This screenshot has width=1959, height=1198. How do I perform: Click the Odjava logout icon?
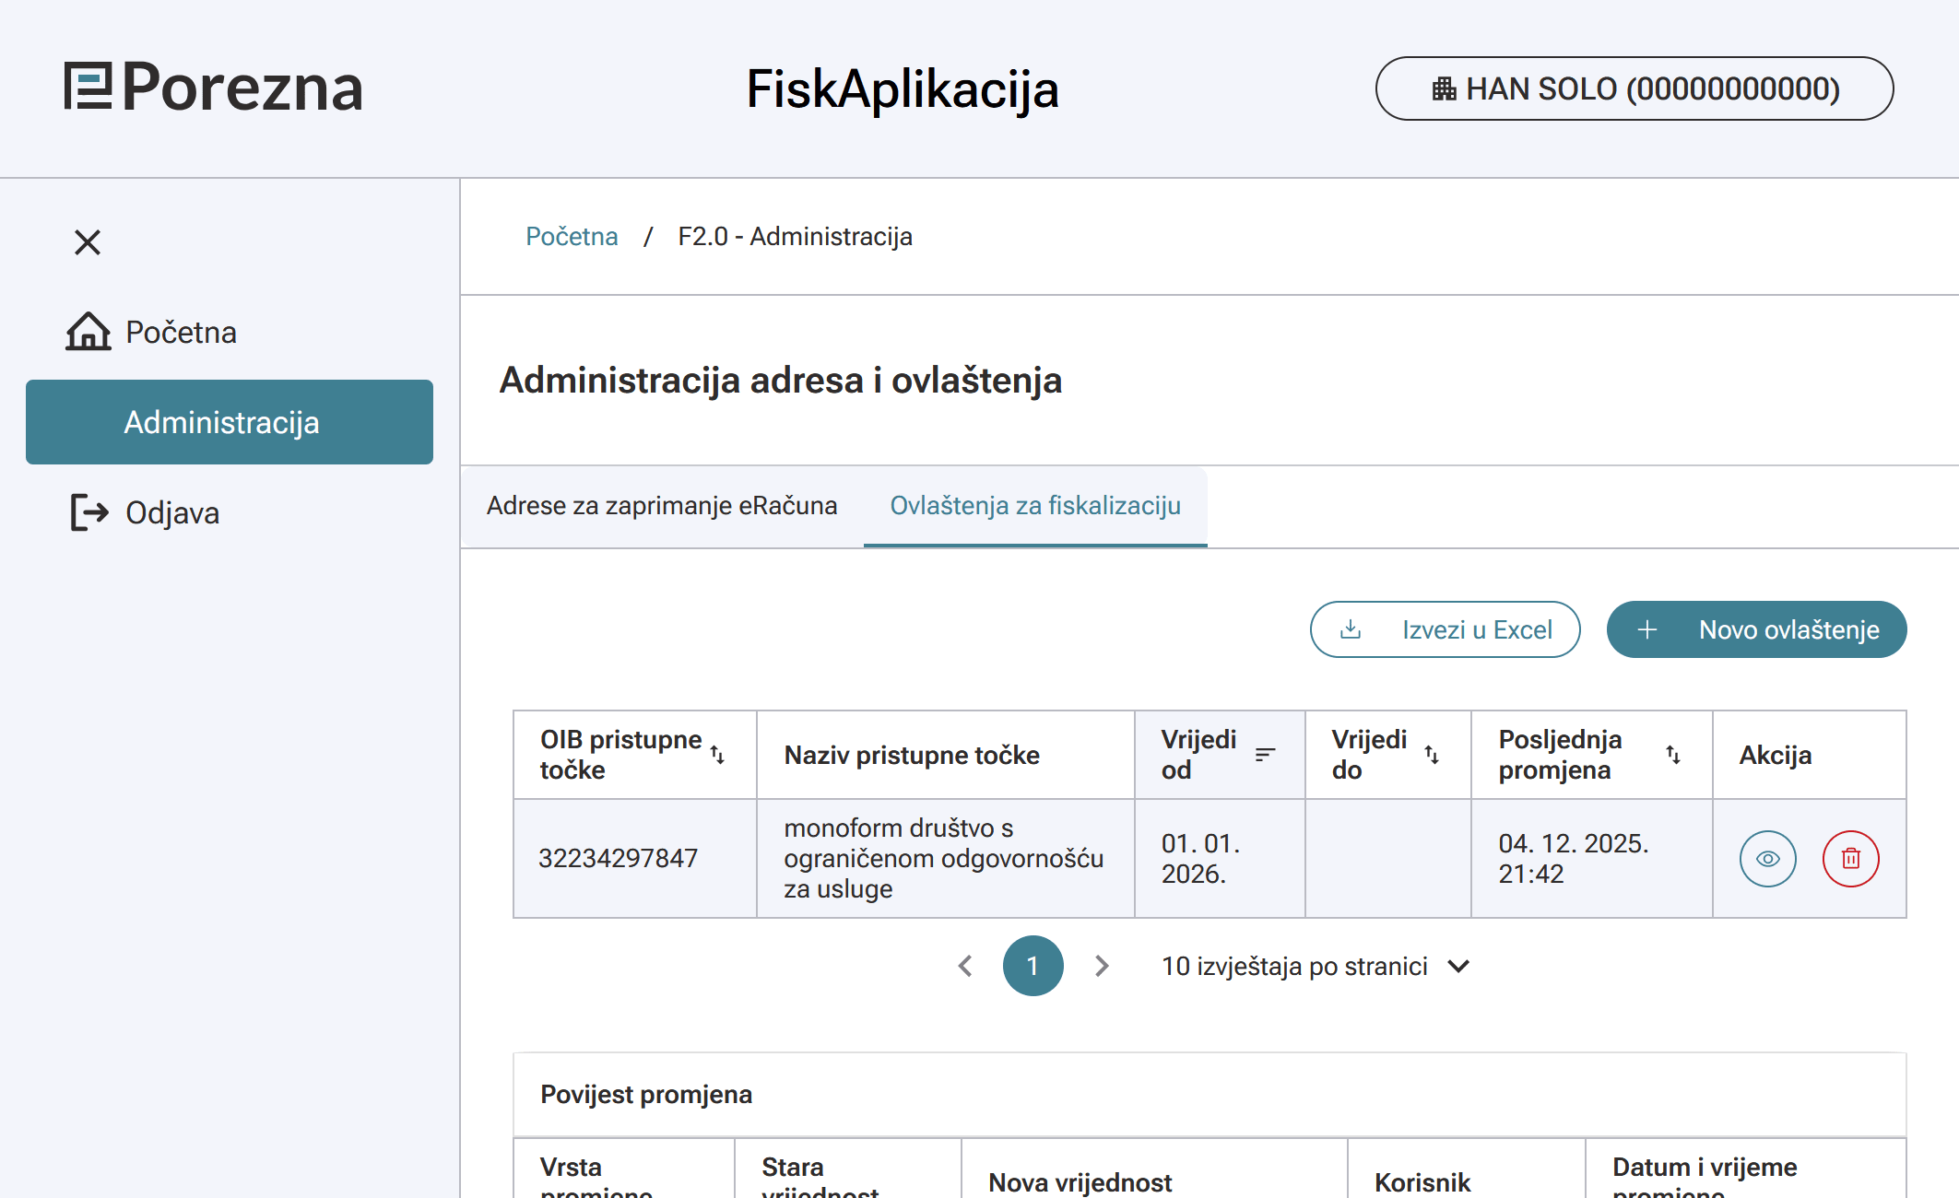click(89, 512)
